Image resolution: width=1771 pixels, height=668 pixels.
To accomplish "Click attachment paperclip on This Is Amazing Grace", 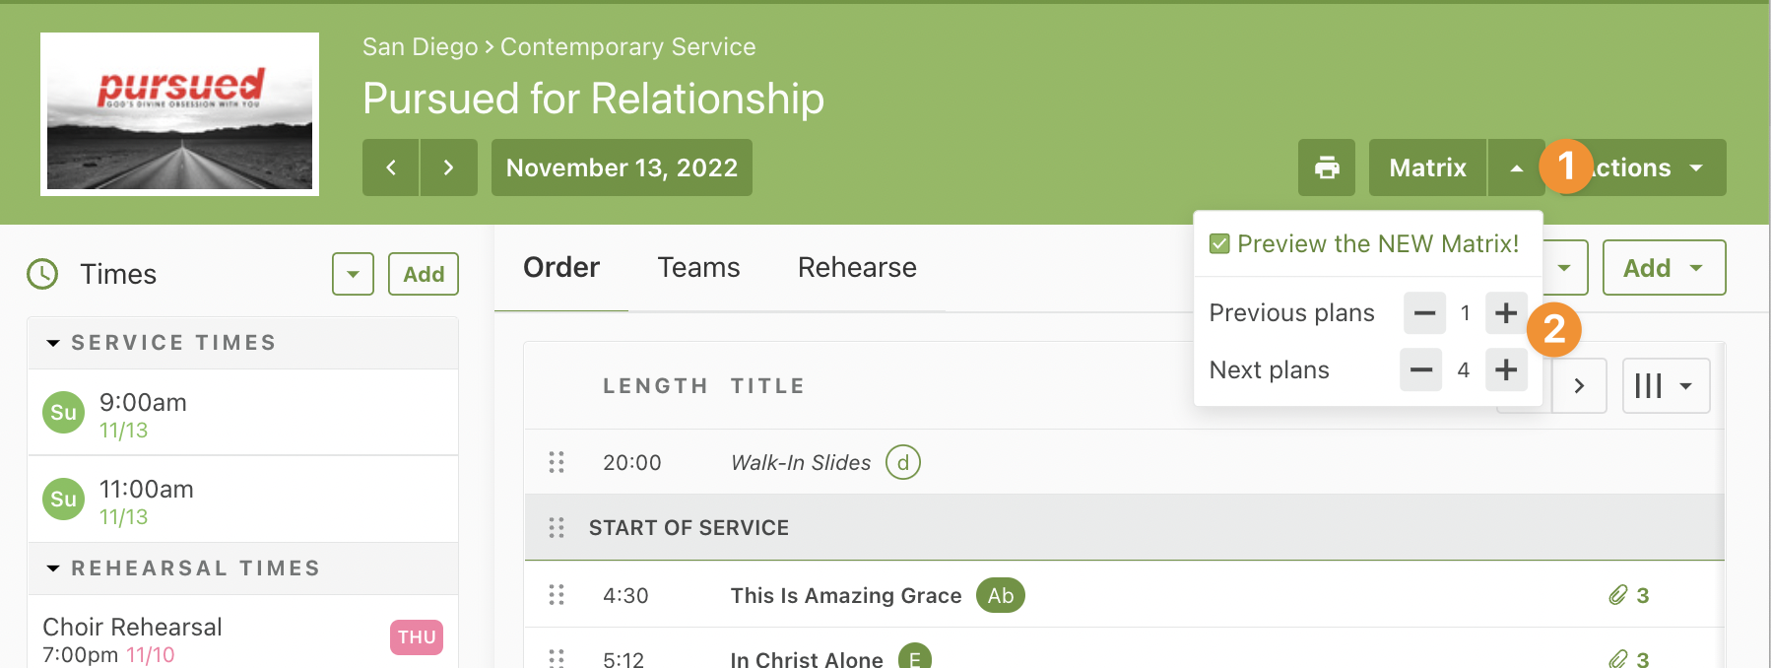I will point(1617,595).
